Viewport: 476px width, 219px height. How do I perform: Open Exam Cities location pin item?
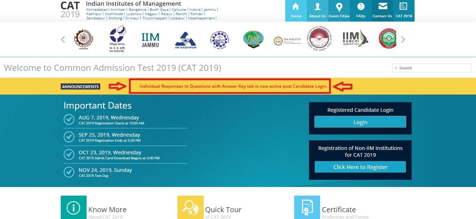339,10
